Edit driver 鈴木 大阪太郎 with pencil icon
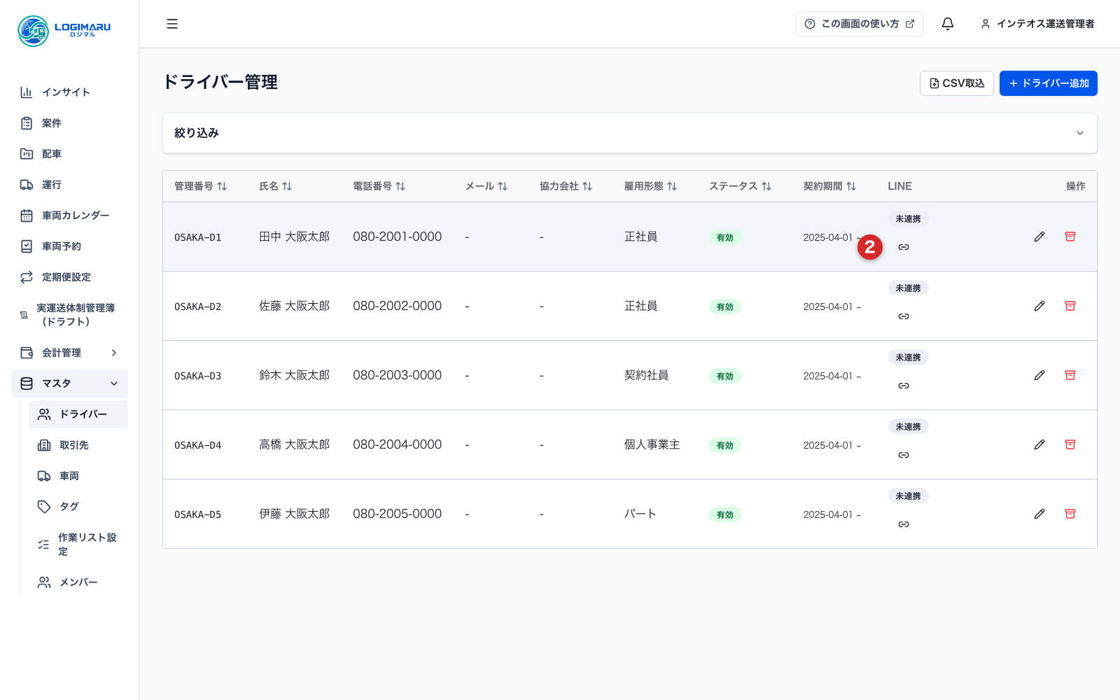This screenshot has width=1120, height=700. [x=1039, y=375]
